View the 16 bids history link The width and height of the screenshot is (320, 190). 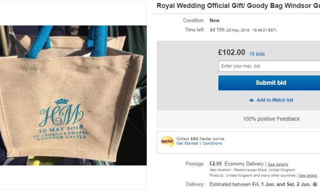pos(257,54)
